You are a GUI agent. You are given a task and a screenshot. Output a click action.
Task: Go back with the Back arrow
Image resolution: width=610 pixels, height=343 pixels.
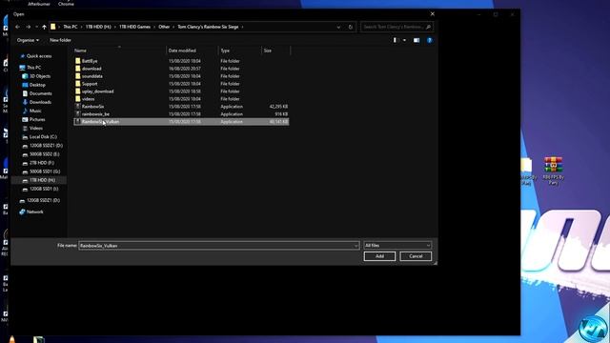coord(17,27)
